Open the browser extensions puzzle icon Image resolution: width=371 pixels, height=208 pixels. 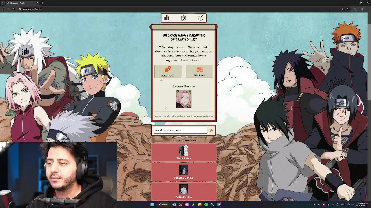[355, 9]
